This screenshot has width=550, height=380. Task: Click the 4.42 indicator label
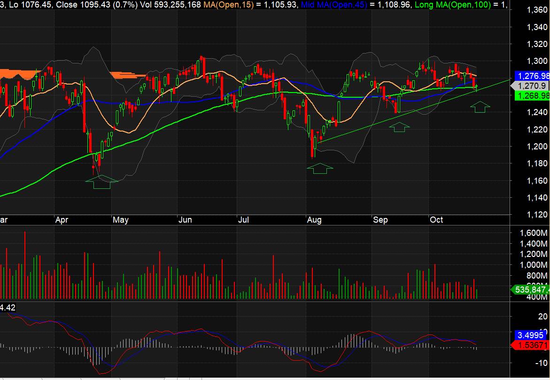8,308
